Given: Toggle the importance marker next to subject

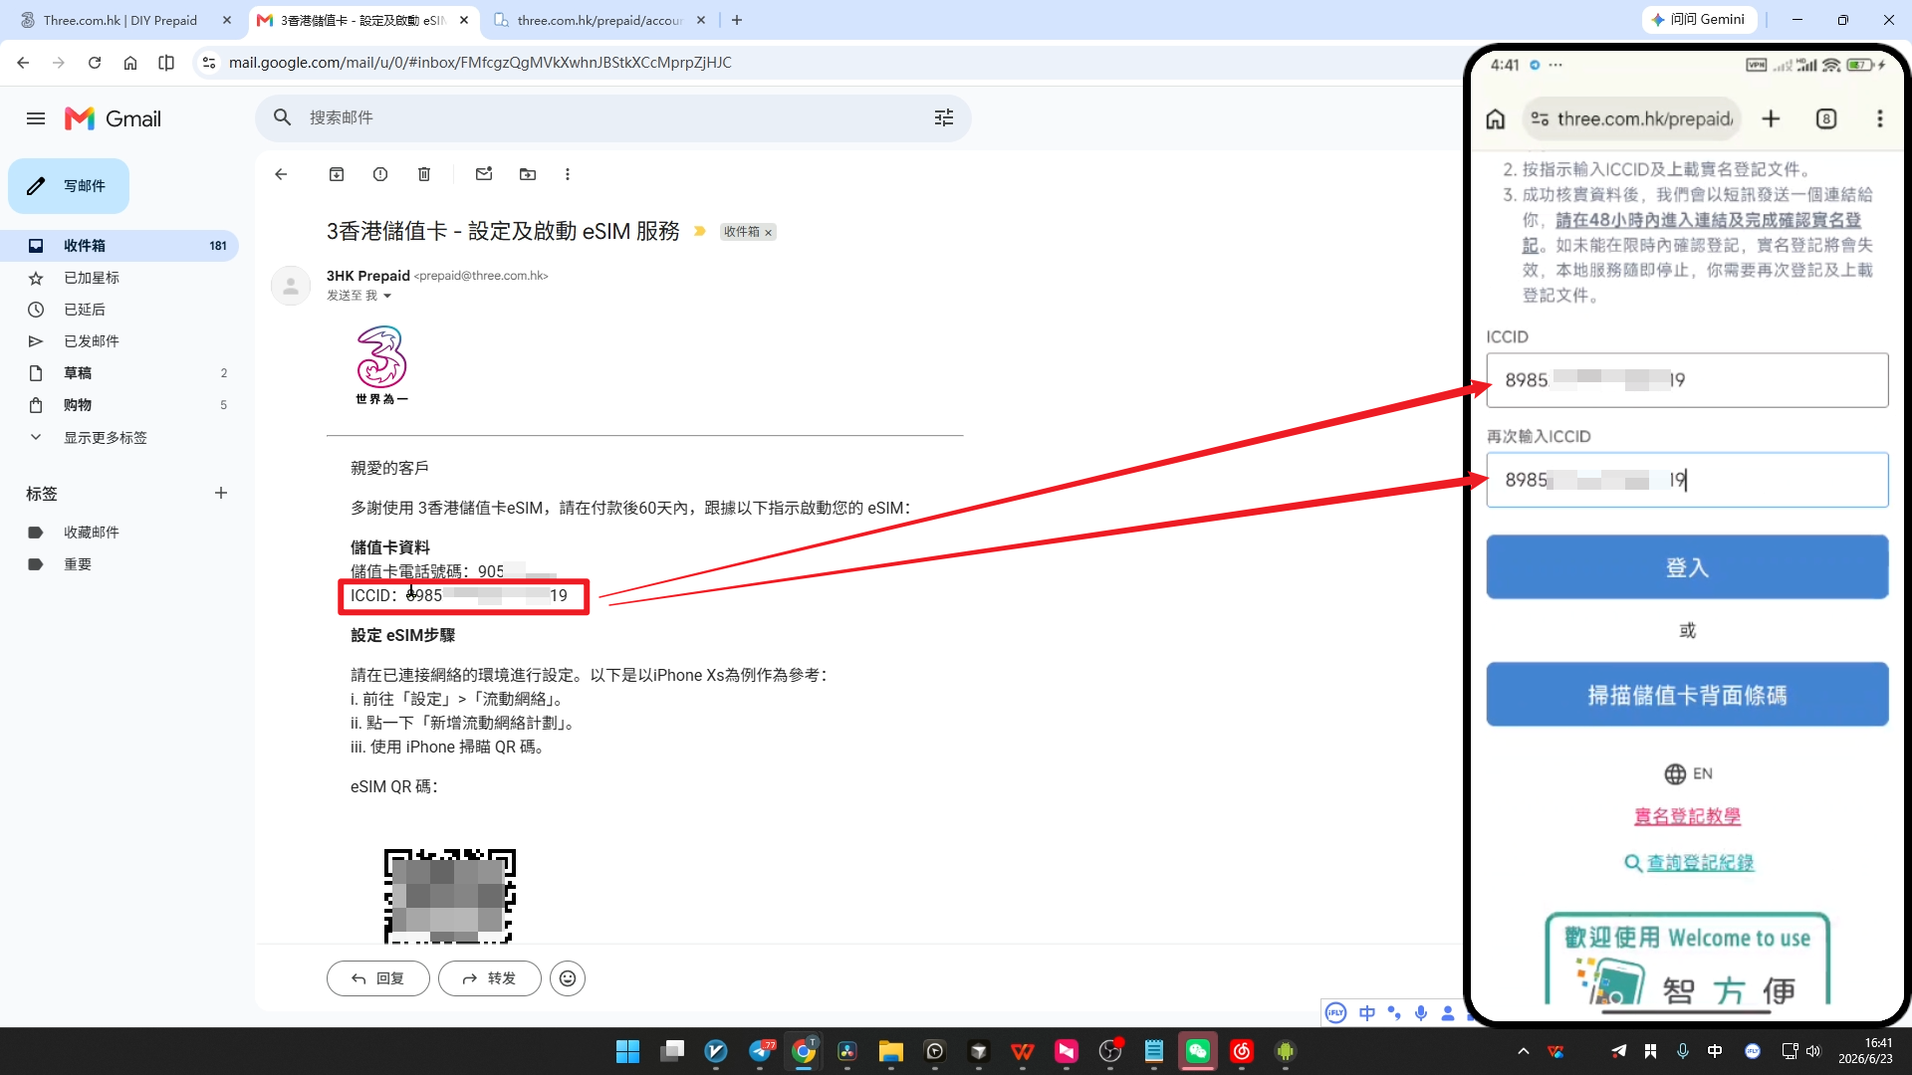Looking at the screenshot, I should point(700,231).
